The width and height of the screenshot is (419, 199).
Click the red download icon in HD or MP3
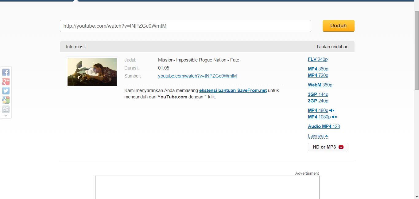[x=341, y=147]
